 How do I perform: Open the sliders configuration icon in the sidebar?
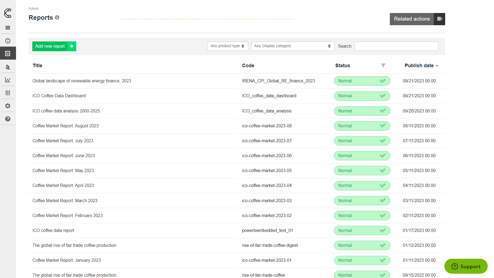coord(8,93)
